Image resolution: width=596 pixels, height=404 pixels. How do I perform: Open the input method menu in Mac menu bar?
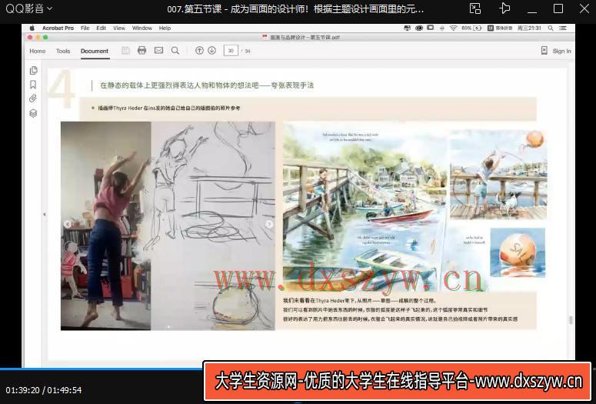(x=499, y=28)
